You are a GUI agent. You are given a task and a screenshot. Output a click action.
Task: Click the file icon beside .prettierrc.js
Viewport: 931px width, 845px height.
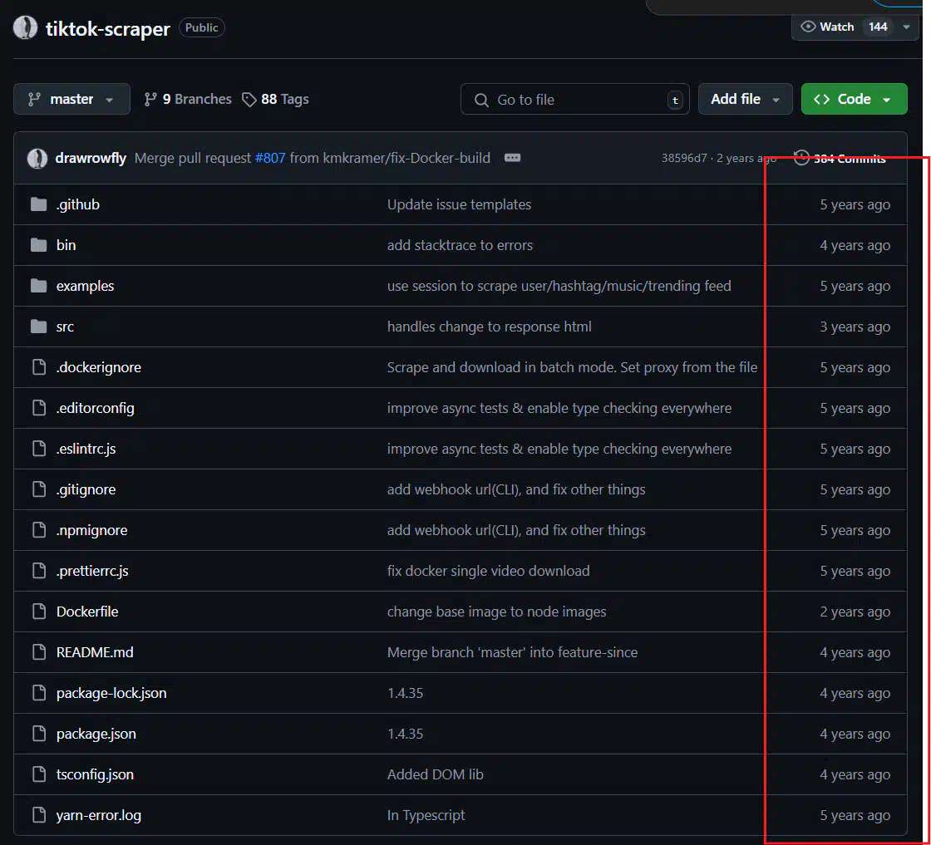(39, 571)
